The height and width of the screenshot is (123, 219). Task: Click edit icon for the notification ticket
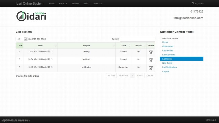click(x=151, y=68)
